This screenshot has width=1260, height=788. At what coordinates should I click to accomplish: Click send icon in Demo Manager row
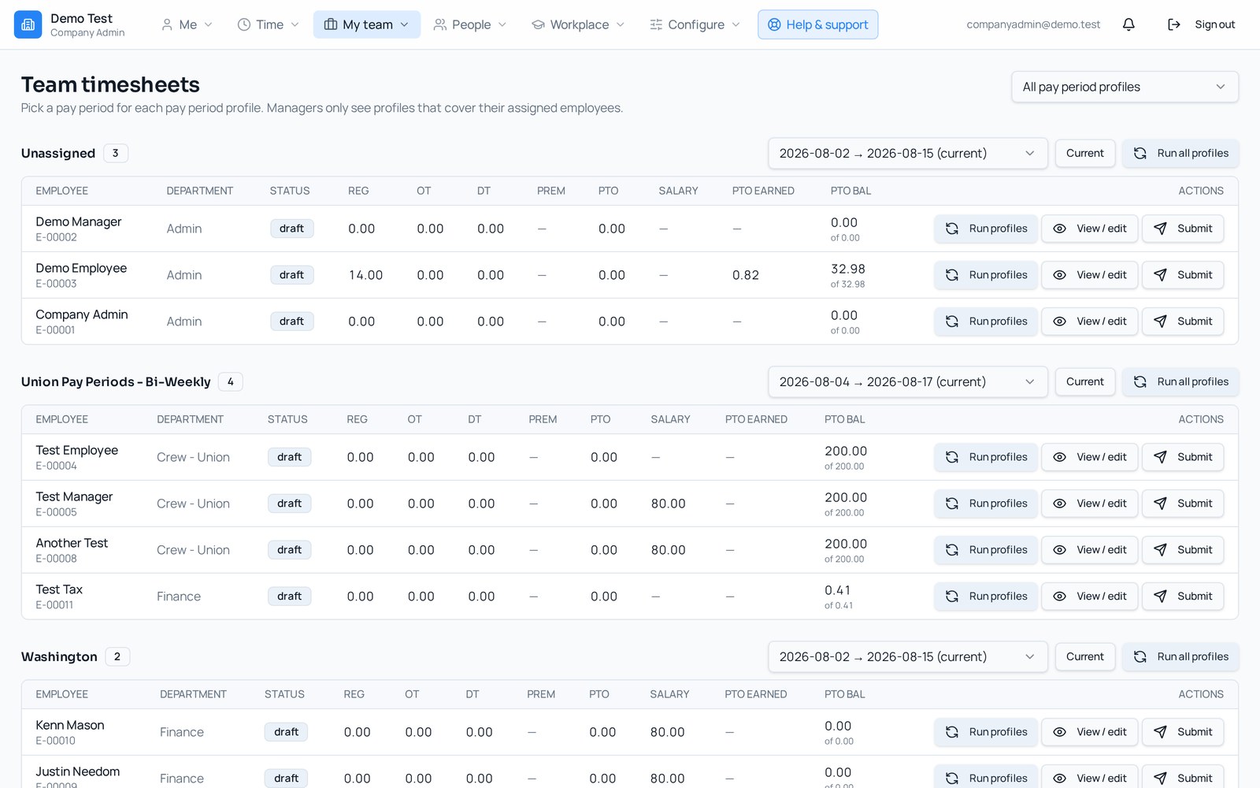(x=1160, y=229)
